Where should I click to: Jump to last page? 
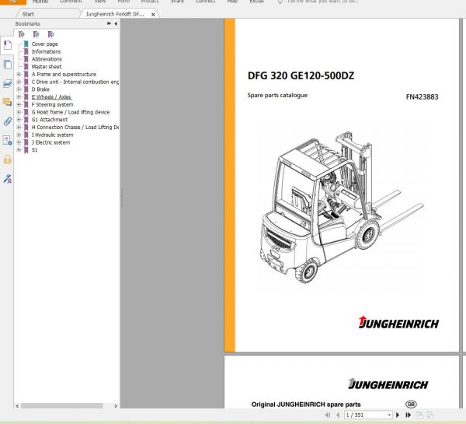[x=408, y=415]
